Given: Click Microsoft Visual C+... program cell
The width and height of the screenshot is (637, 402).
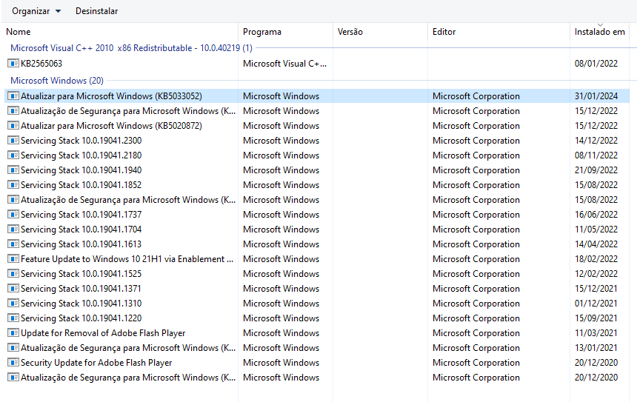Looking at the screenshot, I should click(x=284, y=64).
